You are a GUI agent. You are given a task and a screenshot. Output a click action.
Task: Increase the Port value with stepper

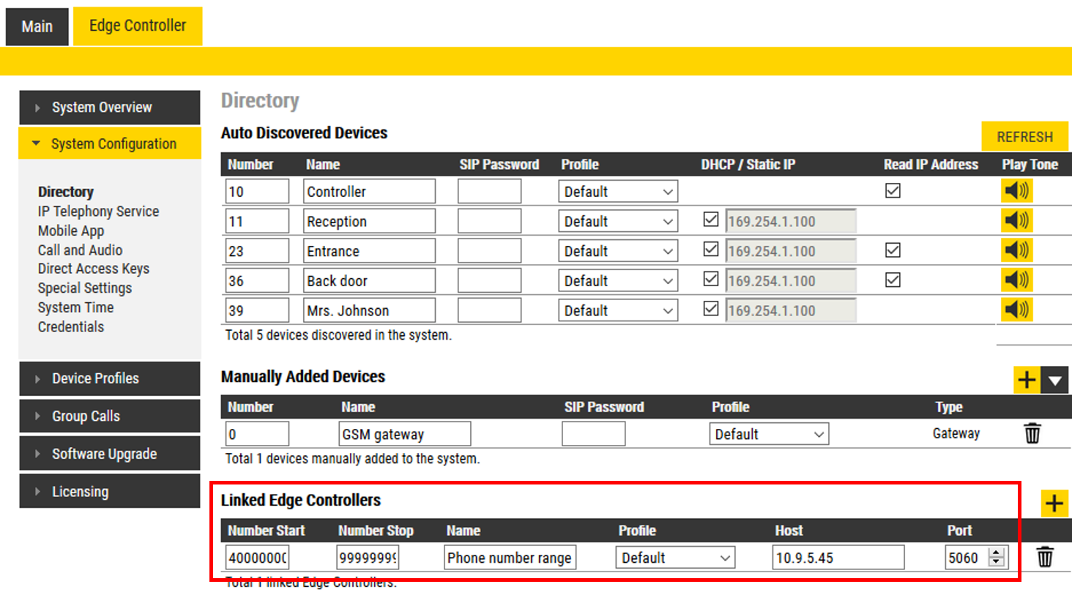(997, 553)
